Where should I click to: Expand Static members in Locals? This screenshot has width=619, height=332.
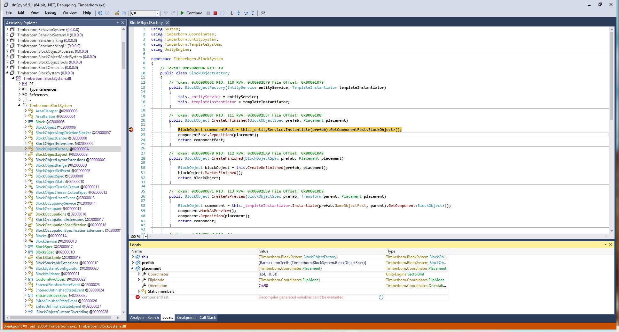point(139,291)
